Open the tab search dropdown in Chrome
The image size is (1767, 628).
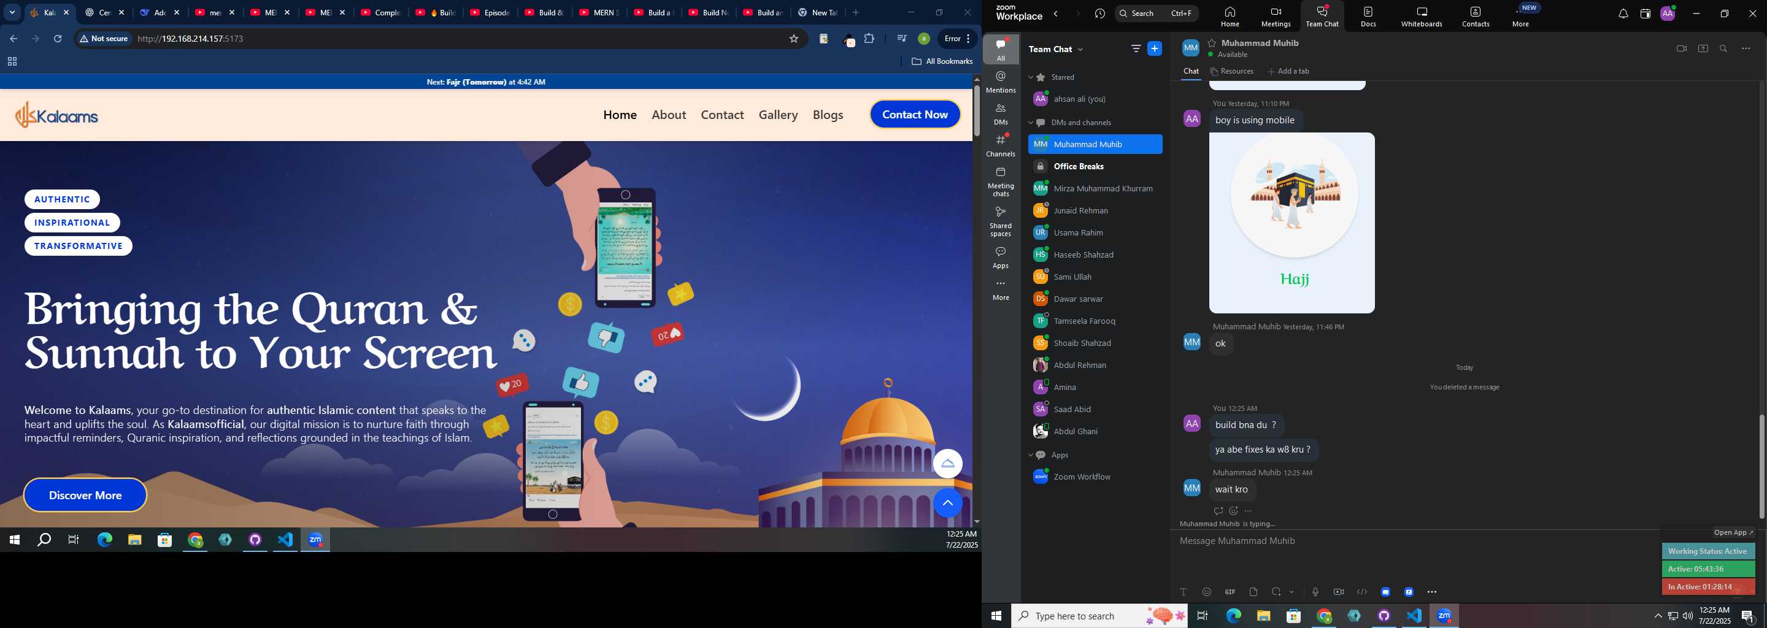coord(12,12)
